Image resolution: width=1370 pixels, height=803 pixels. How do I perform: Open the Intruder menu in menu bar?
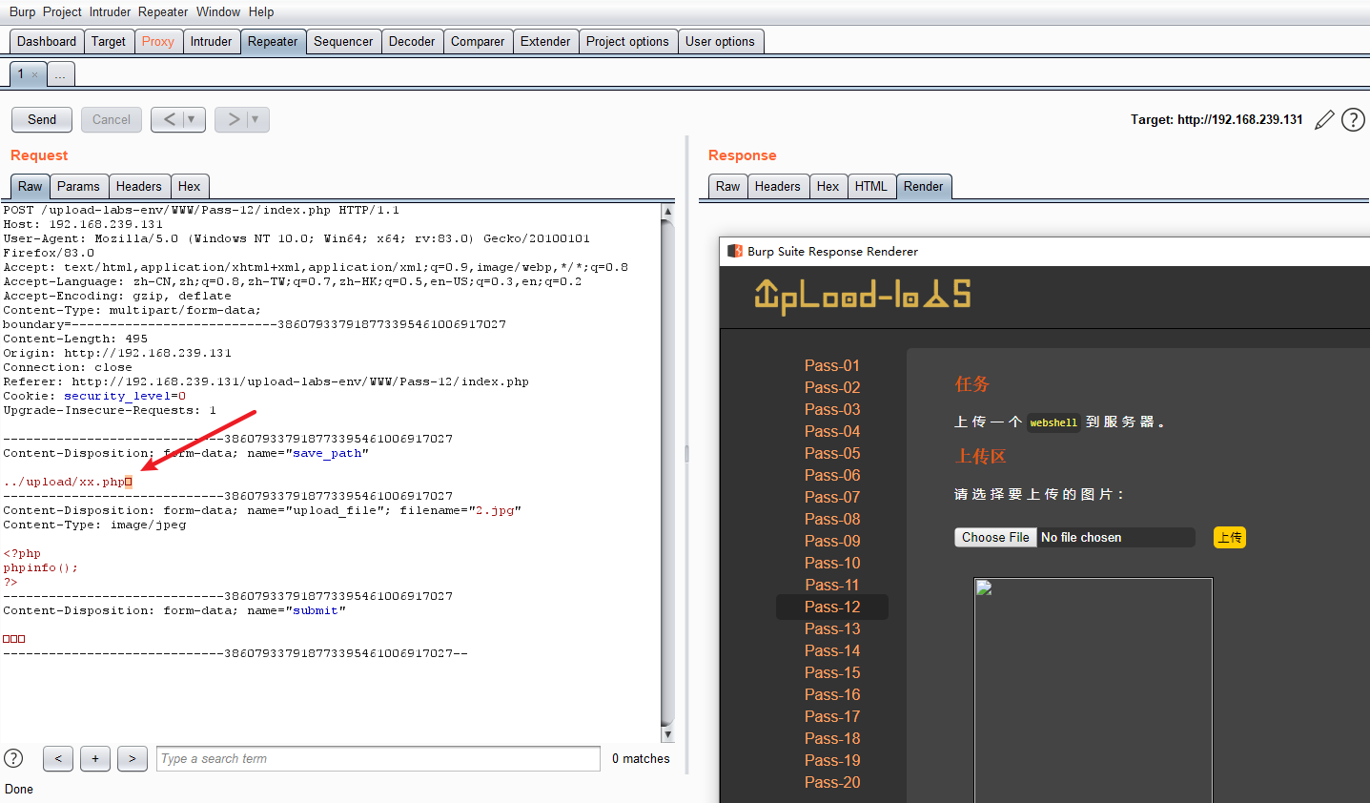(111, 11)
